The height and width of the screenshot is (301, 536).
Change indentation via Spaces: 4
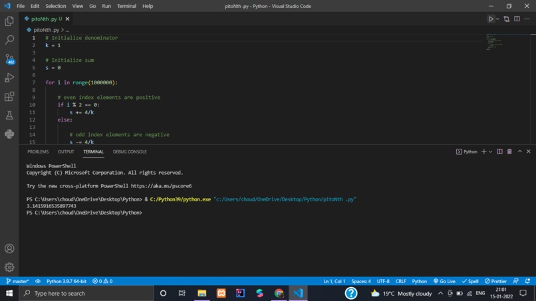[x=361, y=281]
